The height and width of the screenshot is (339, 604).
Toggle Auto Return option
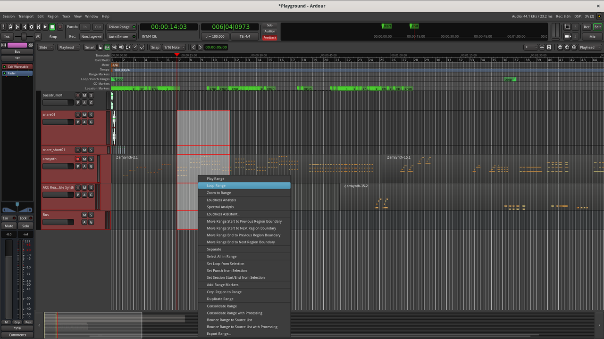pos(122,36)
